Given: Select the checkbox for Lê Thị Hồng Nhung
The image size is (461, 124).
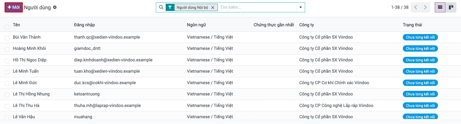Looking at the screenshot, I should [7, 95].
